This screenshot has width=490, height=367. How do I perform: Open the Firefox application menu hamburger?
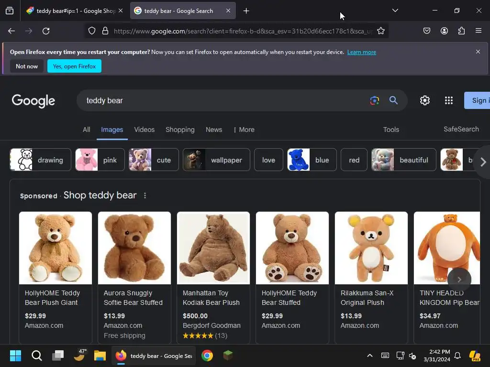pos(479,31)
